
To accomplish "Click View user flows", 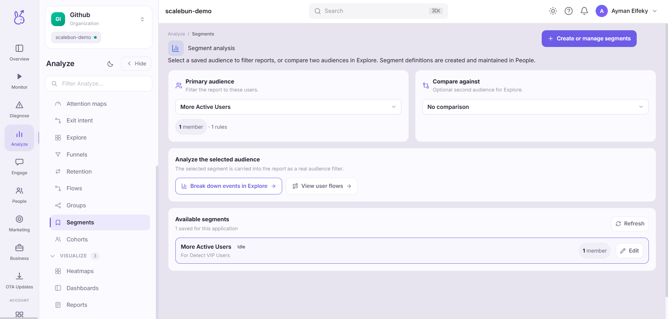I will click(321, 186).
